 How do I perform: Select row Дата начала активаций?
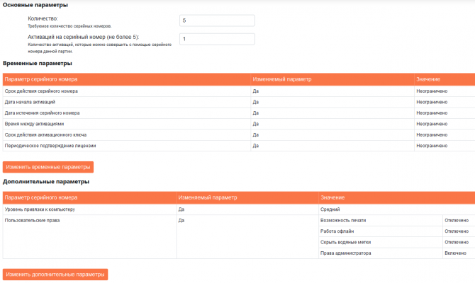(239, 102)
